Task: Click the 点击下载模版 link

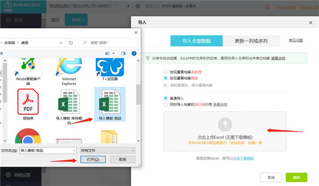Action: click(243, 158)
